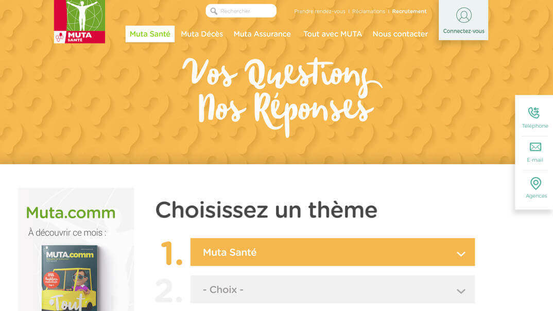Open the E-mail envelope icon
Image resolution: width=553 pixels, height=311 pixels.
[535, 147]
